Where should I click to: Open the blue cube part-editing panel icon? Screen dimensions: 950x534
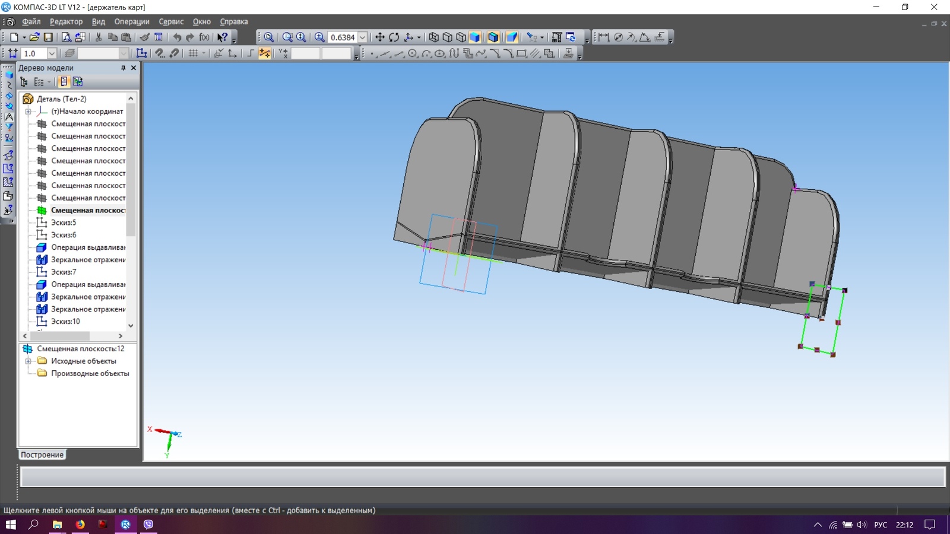click(x=9, y=74)
